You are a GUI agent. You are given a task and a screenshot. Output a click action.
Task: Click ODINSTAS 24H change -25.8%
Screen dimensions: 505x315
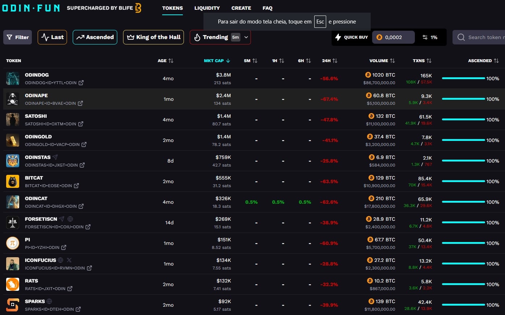pos(329,161)
